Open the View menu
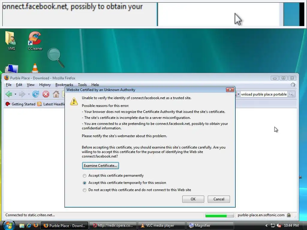Viewport: 307px width, 230px height. [31, 85]
